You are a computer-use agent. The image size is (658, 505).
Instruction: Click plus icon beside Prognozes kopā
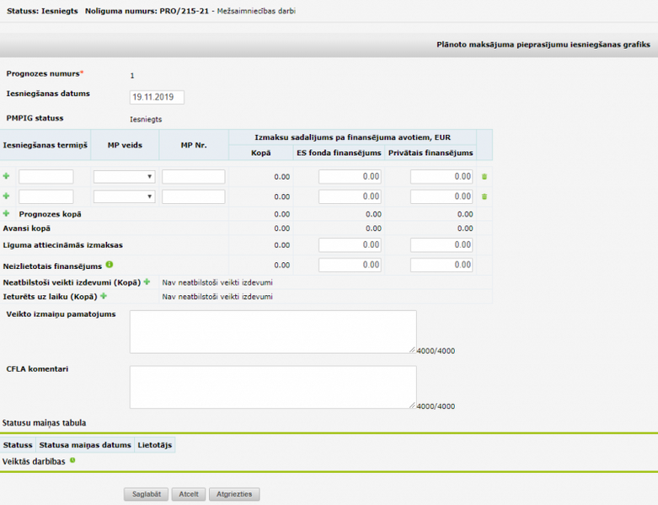(7, 214)
